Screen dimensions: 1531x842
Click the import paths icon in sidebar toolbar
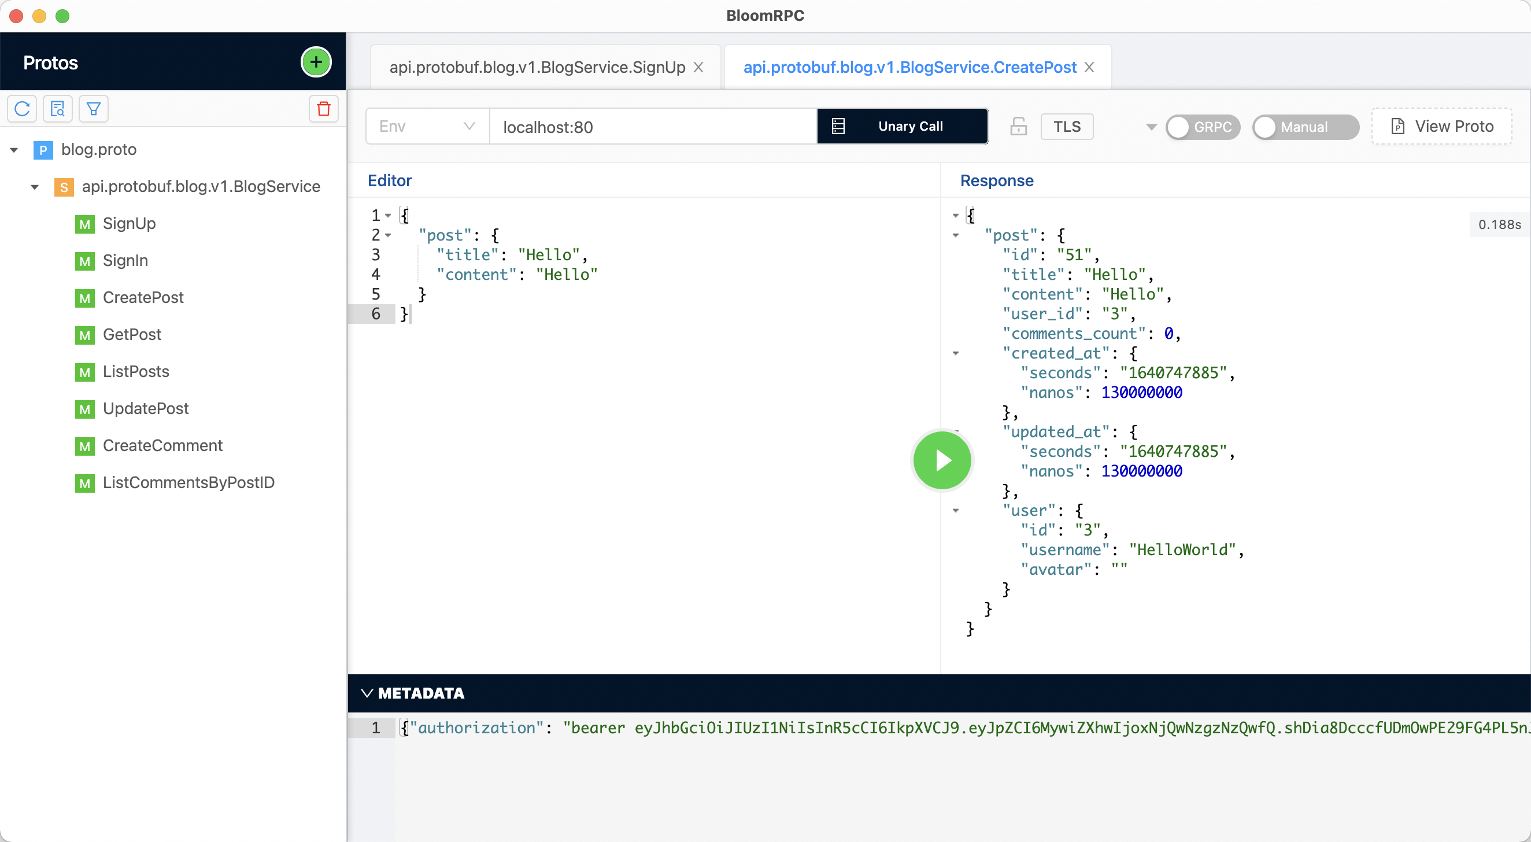pyautogui.click(x=58, y=109)
